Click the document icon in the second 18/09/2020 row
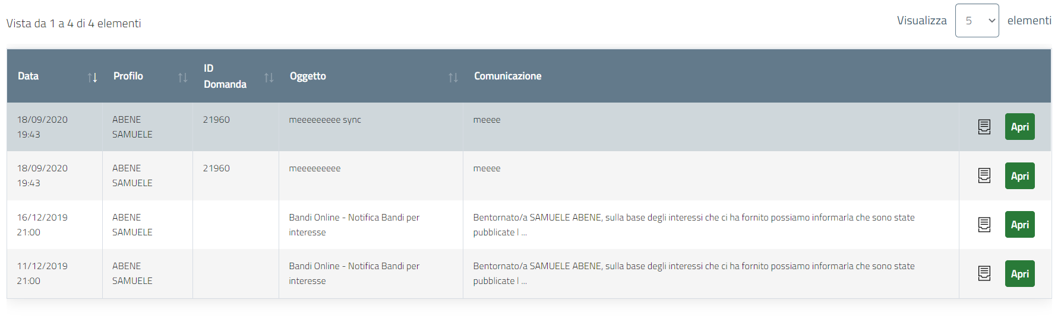Viewport: 1061px width, 316px height. coord(984,175)
